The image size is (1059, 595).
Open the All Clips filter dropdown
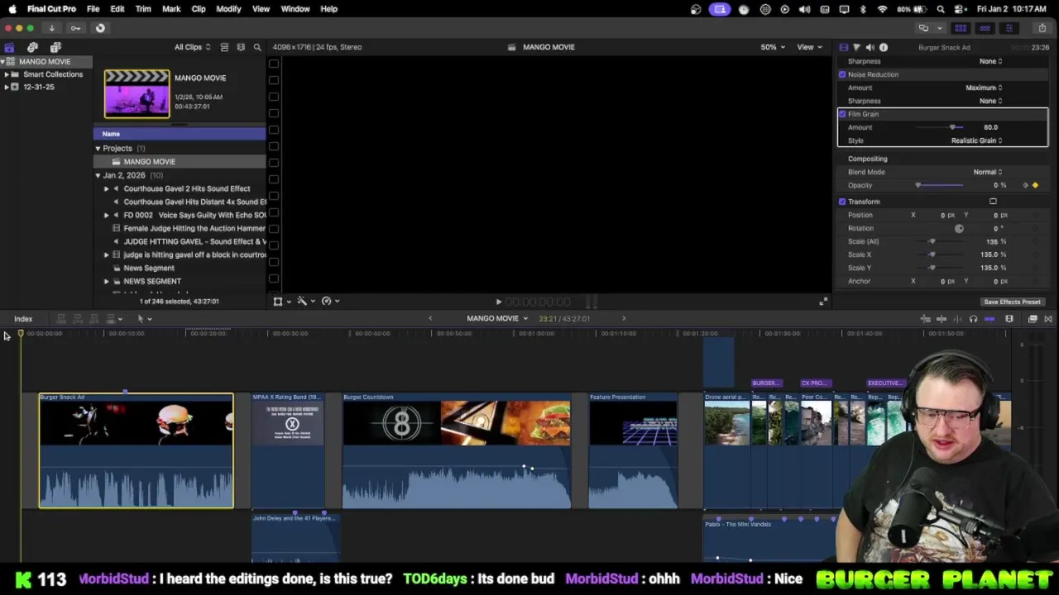click(x=192, y=47)
